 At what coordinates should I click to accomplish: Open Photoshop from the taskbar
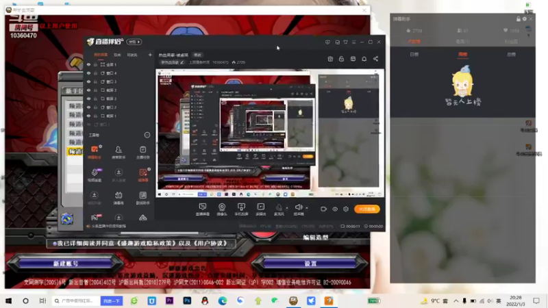coord(187,300)
